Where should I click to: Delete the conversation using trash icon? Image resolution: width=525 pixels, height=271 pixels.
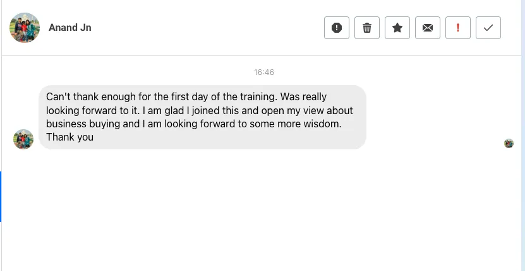367,28
